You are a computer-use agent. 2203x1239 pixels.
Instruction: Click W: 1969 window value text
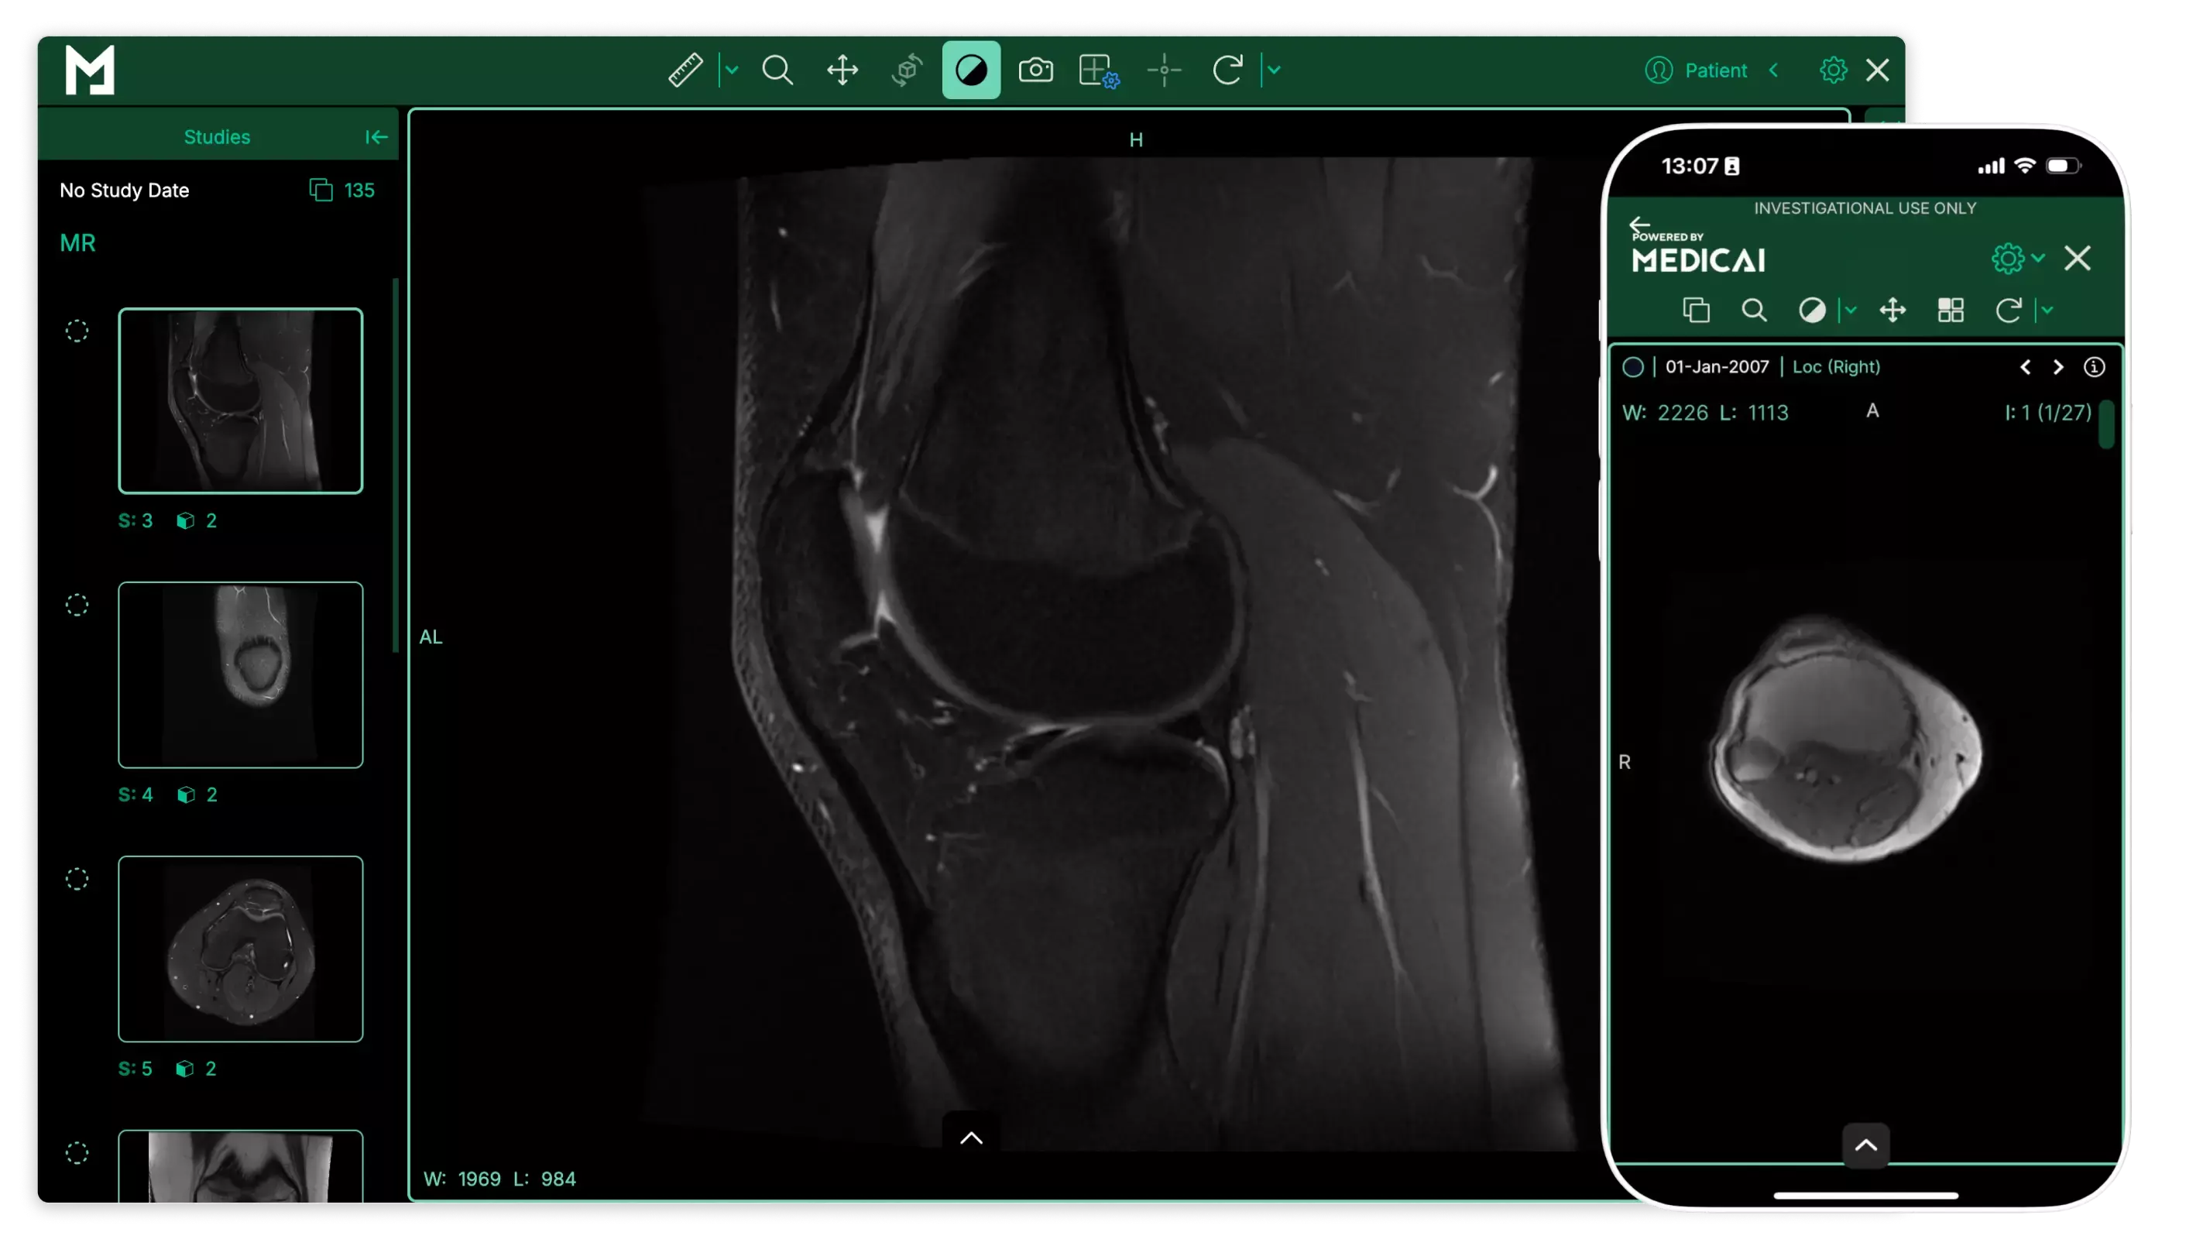[x=462, y=1179]
